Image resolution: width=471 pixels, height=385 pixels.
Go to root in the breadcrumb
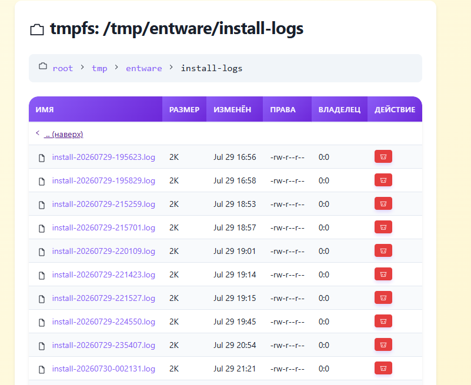62,68
